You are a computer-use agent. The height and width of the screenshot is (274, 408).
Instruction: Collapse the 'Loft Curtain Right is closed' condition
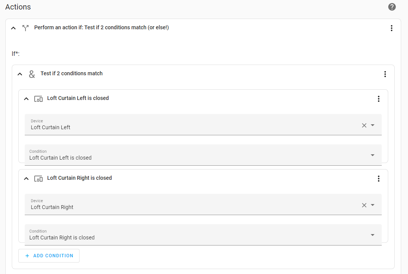[x=26, y=179]
